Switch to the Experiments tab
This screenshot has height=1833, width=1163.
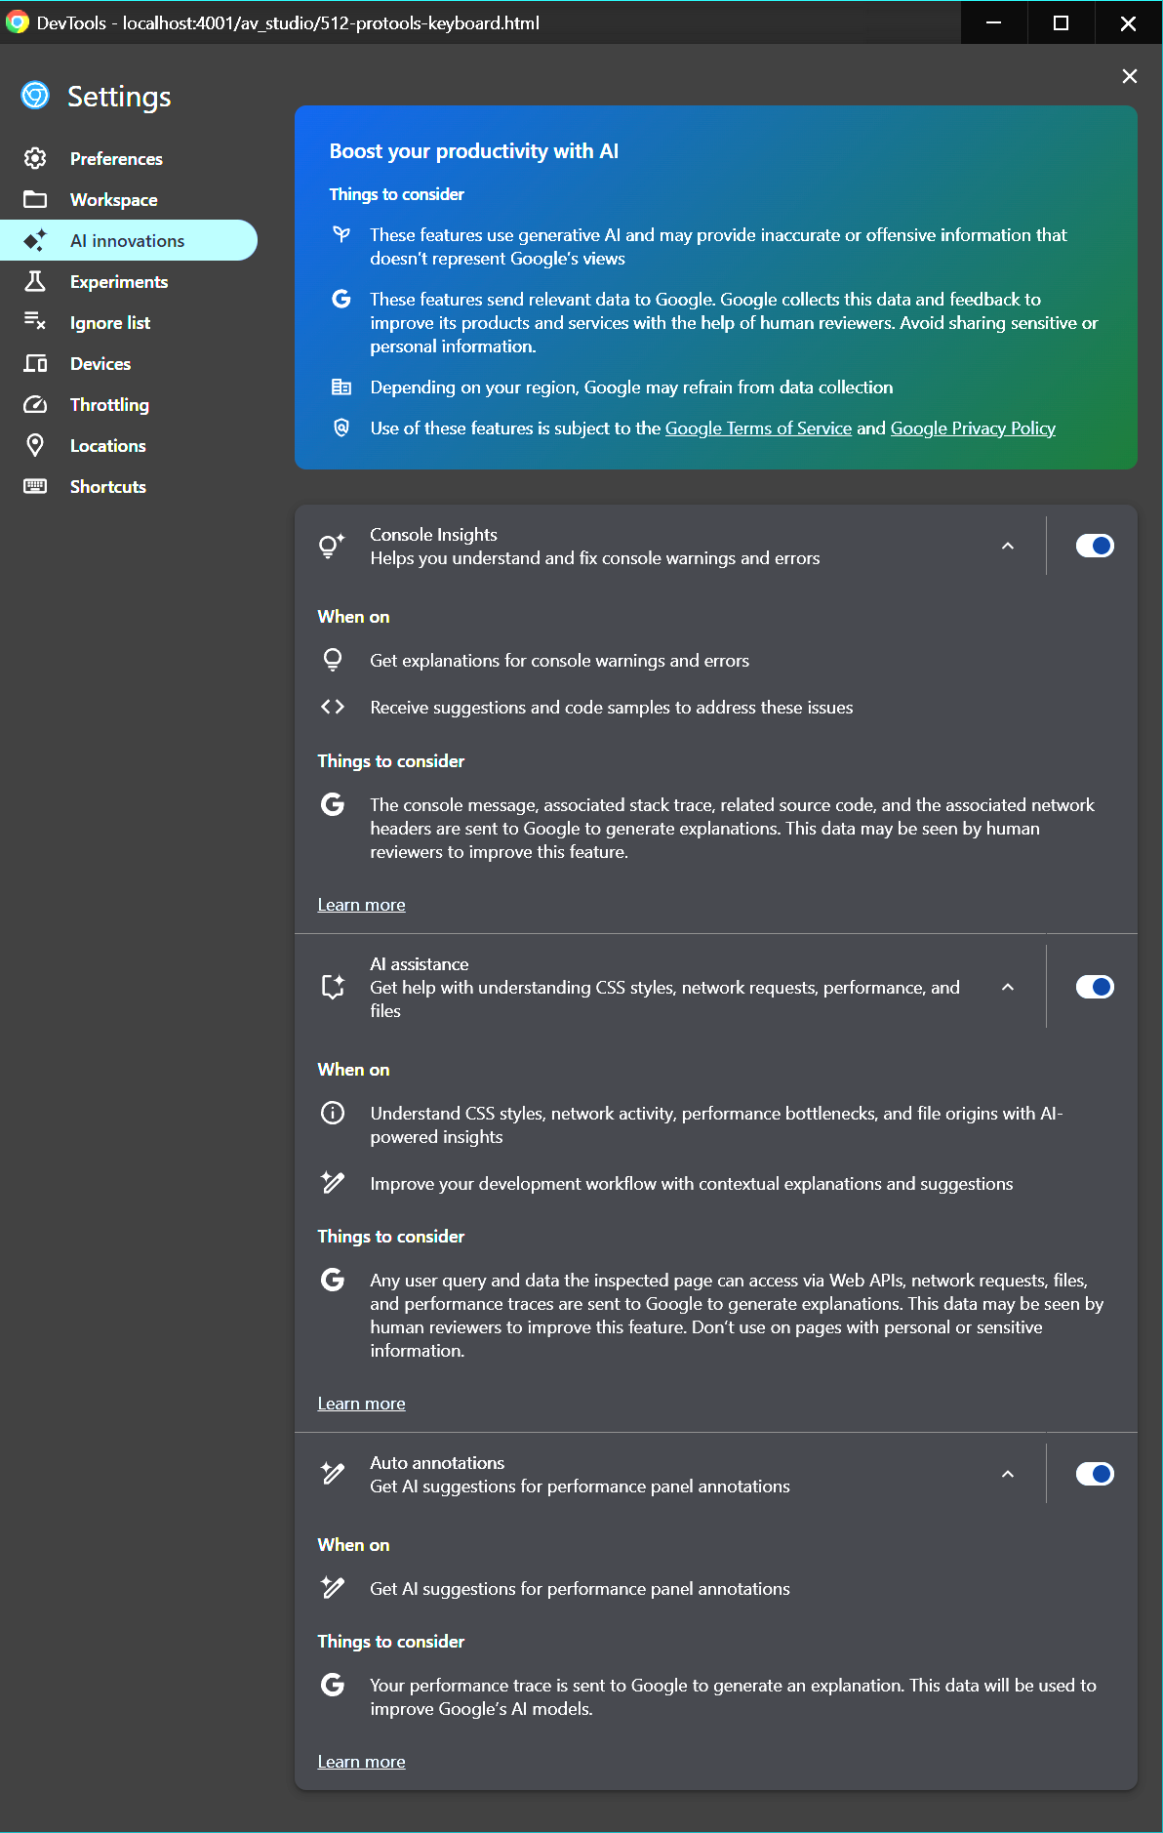(x=119, y=282)
